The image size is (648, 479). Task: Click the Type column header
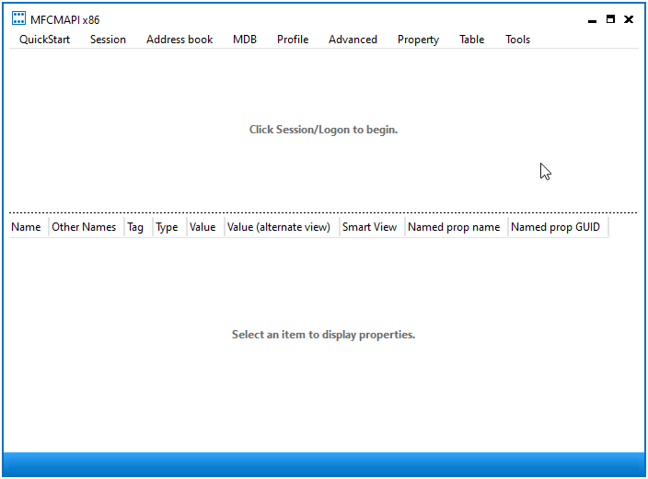168,227
